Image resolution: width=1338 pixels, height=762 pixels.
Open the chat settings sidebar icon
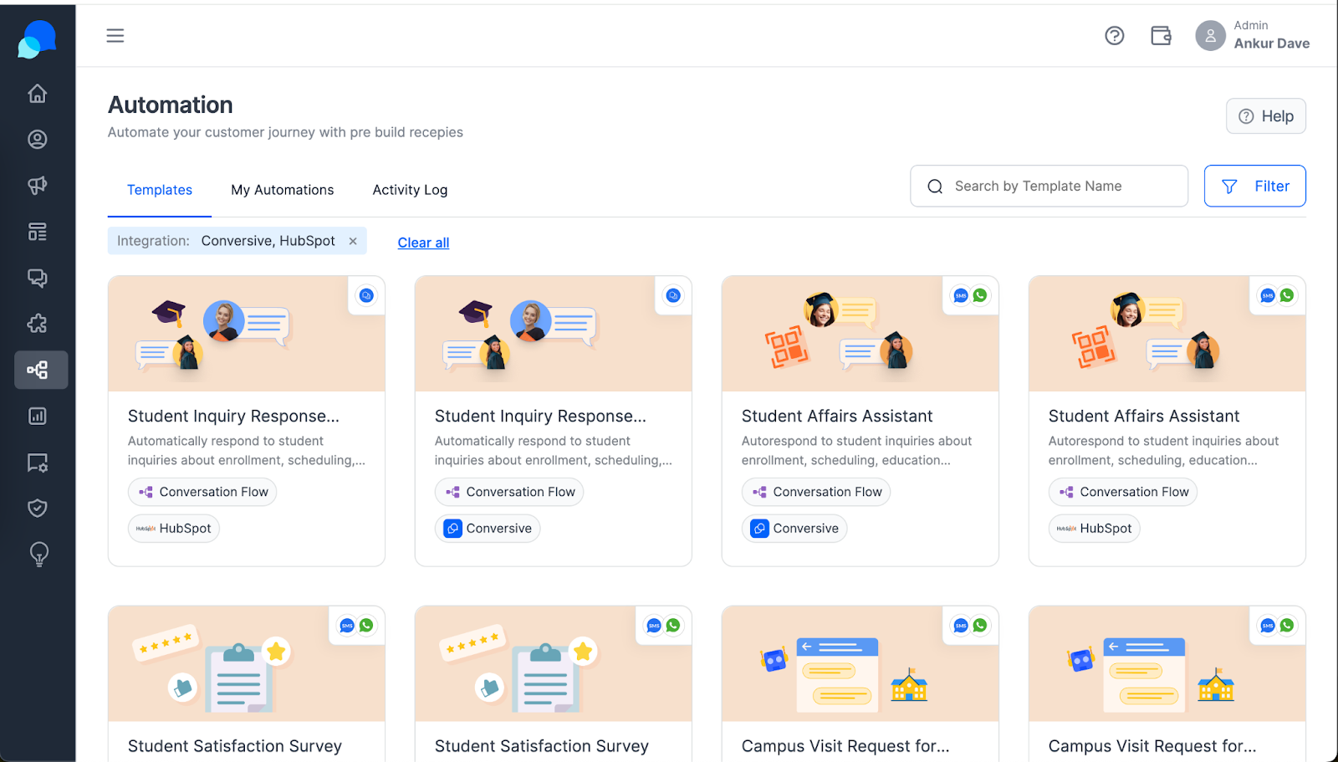tap(38, 462)
